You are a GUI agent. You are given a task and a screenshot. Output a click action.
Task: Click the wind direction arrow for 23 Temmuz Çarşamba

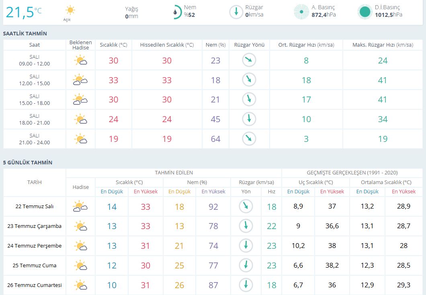tap(246, 226)
